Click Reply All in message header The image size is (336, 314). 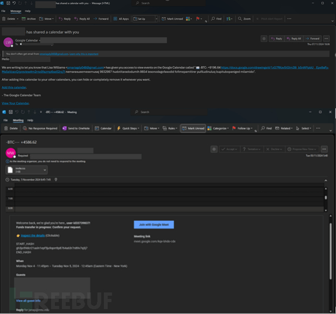[294, 39]
